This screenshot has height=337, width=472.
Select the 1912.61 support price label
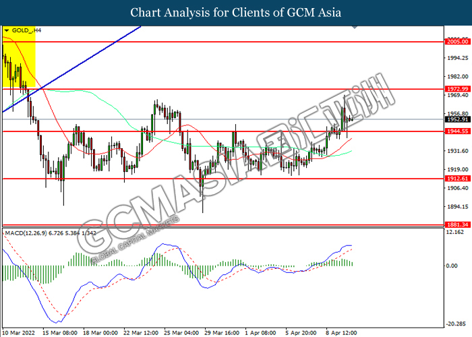tap(457, 179)
